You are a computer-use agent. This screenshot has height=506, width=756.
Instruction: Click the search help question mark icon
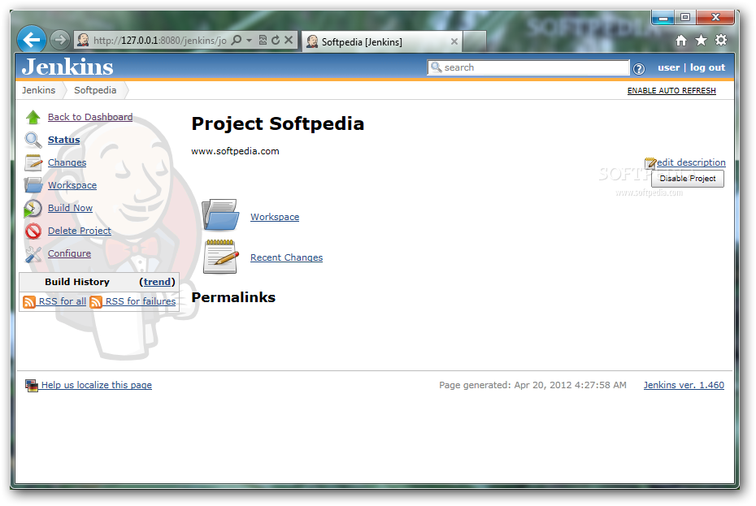pyautogui.click(x=639, y=69)
